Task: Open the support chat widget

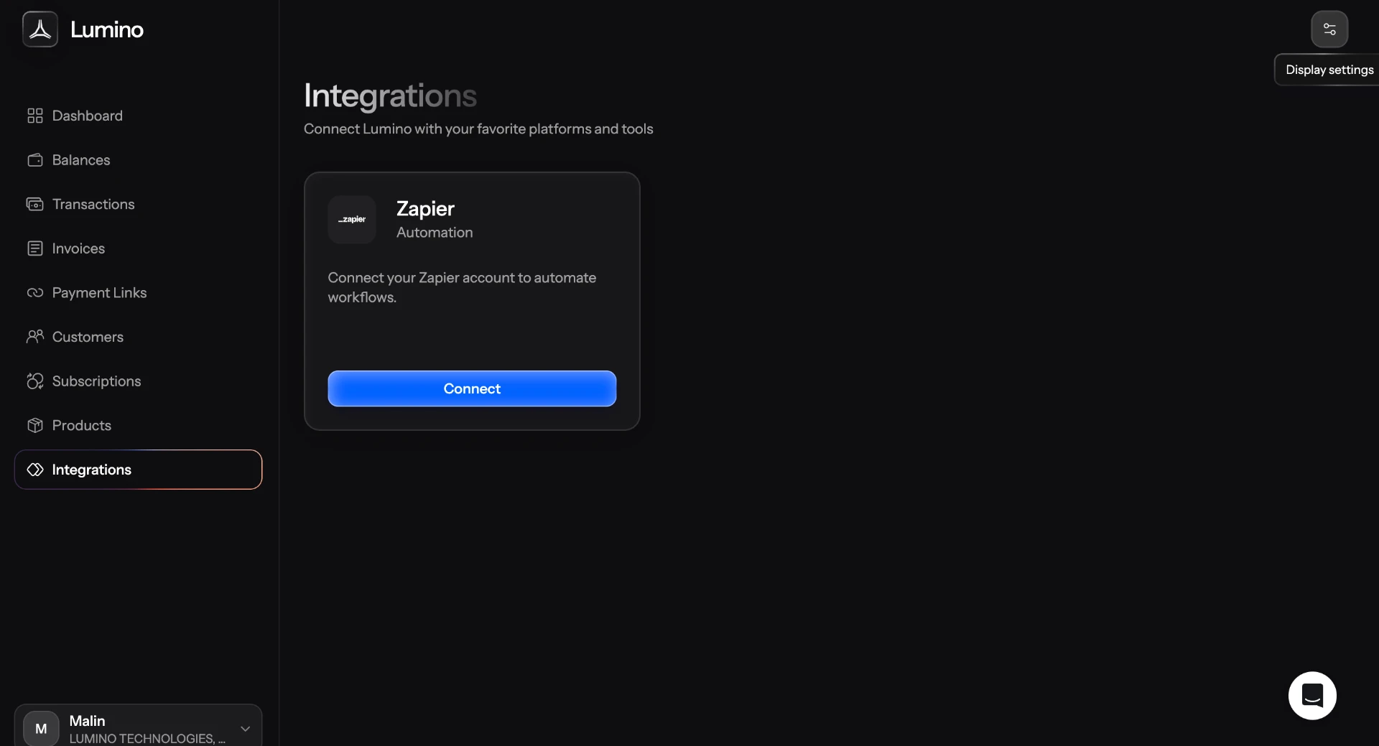Action: click(1312, 696)
